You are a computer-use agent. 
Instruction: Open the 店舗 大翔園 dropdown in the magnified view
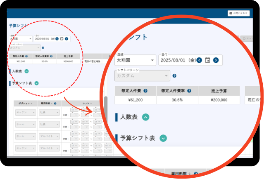pyautogui.click(x=136, y=60)
